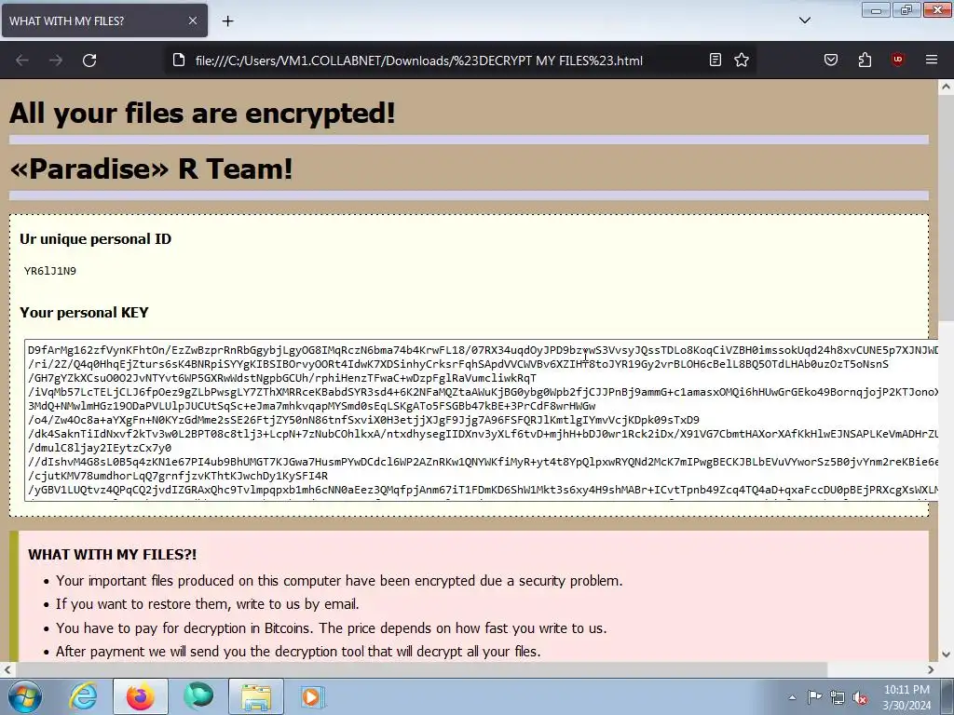Image resolution: width=954 pixels, height=715 pixels.
Task: Open the Firefox hamburger application menu
Action: (x=931, y=60)
